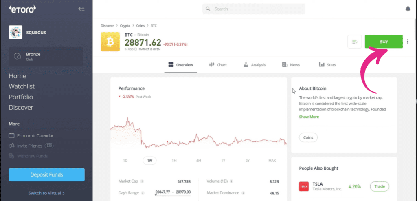
Task: Select the 1M performance range
Action: 174,161
